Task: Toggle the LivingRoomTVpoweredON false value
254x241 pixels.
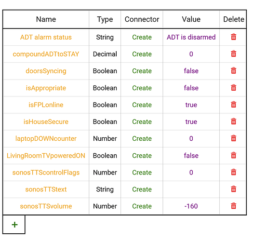Action: point(191,156)
